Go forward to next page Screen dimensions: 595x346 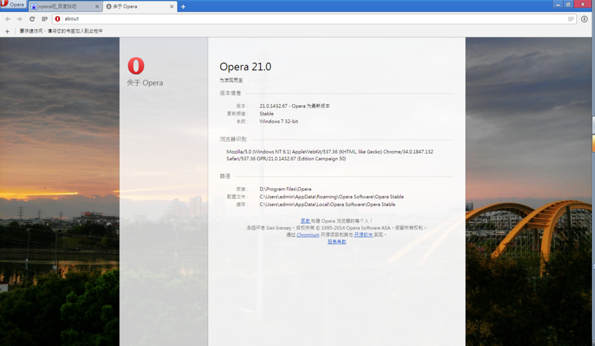coord(20,19)
